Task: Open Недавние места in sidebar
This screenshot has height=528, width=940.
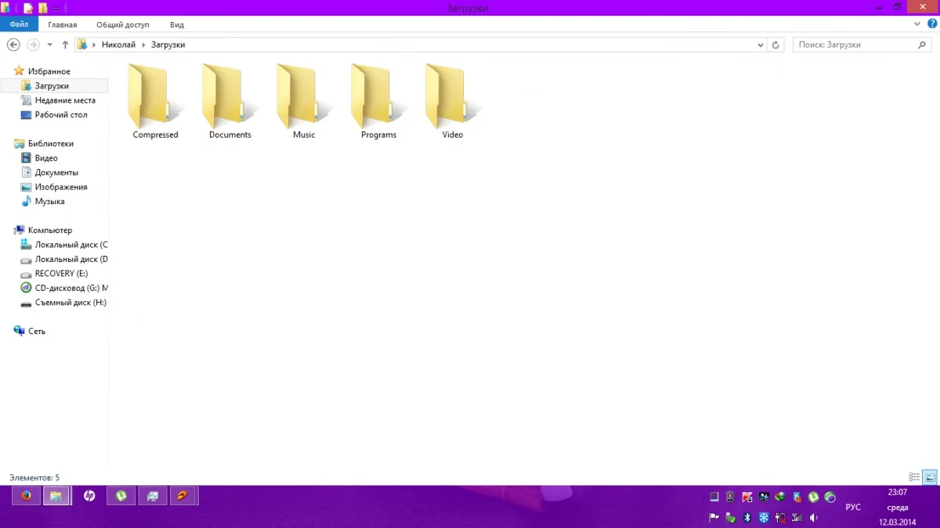Action: (x=58, y=100)
